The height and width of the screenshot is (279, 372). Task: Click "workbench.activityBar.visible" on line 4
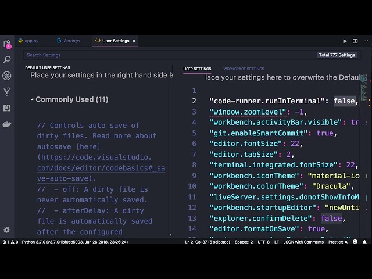276,123
